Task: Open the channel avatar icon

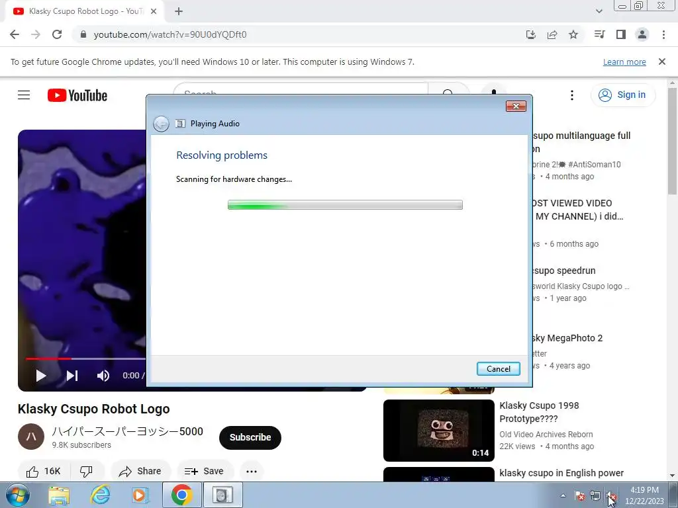Action: point(30,437)
